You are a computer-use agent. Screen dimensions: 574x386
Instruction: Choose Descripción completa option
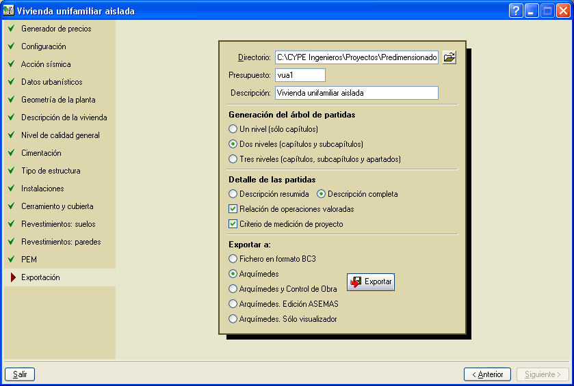(x=357, y=194)
